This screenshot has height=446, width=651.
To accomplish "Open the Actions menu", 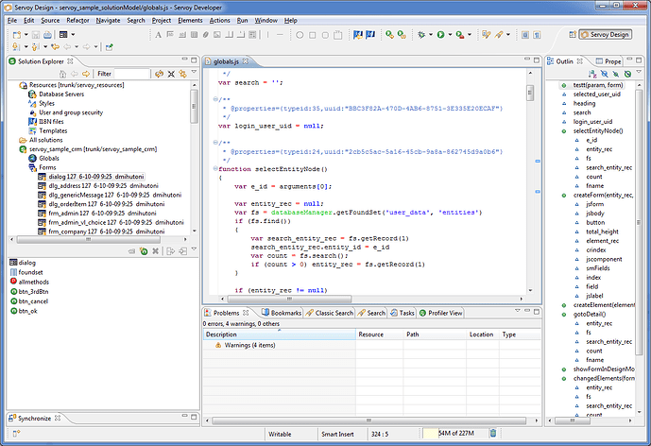I will (219, 21).
